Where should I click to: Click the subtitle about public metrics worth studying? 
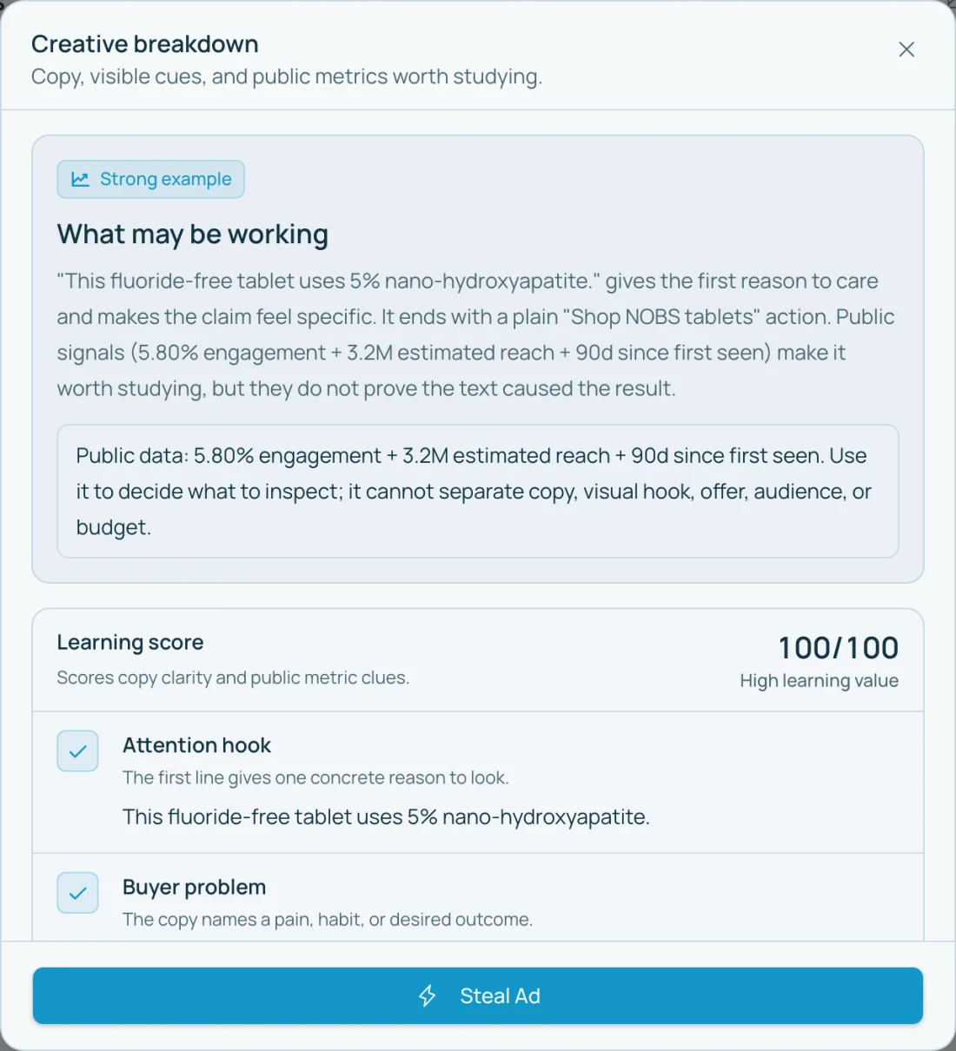(287, 76)
